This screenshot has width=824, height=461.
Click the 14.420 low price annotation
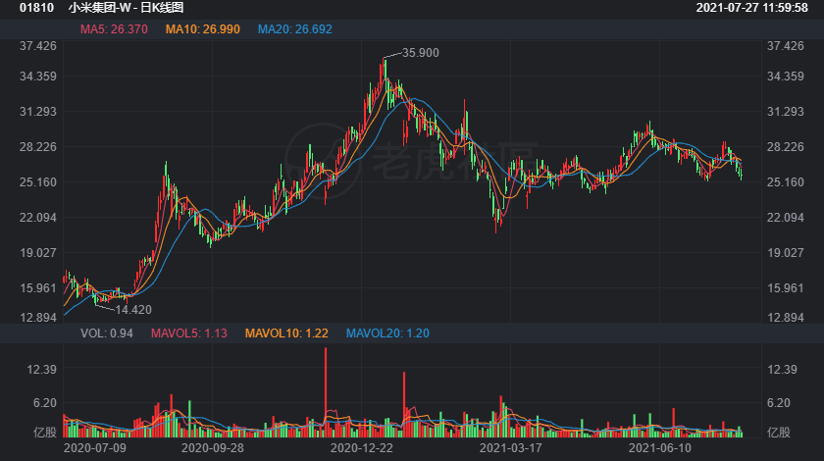[x=133, y=310]
